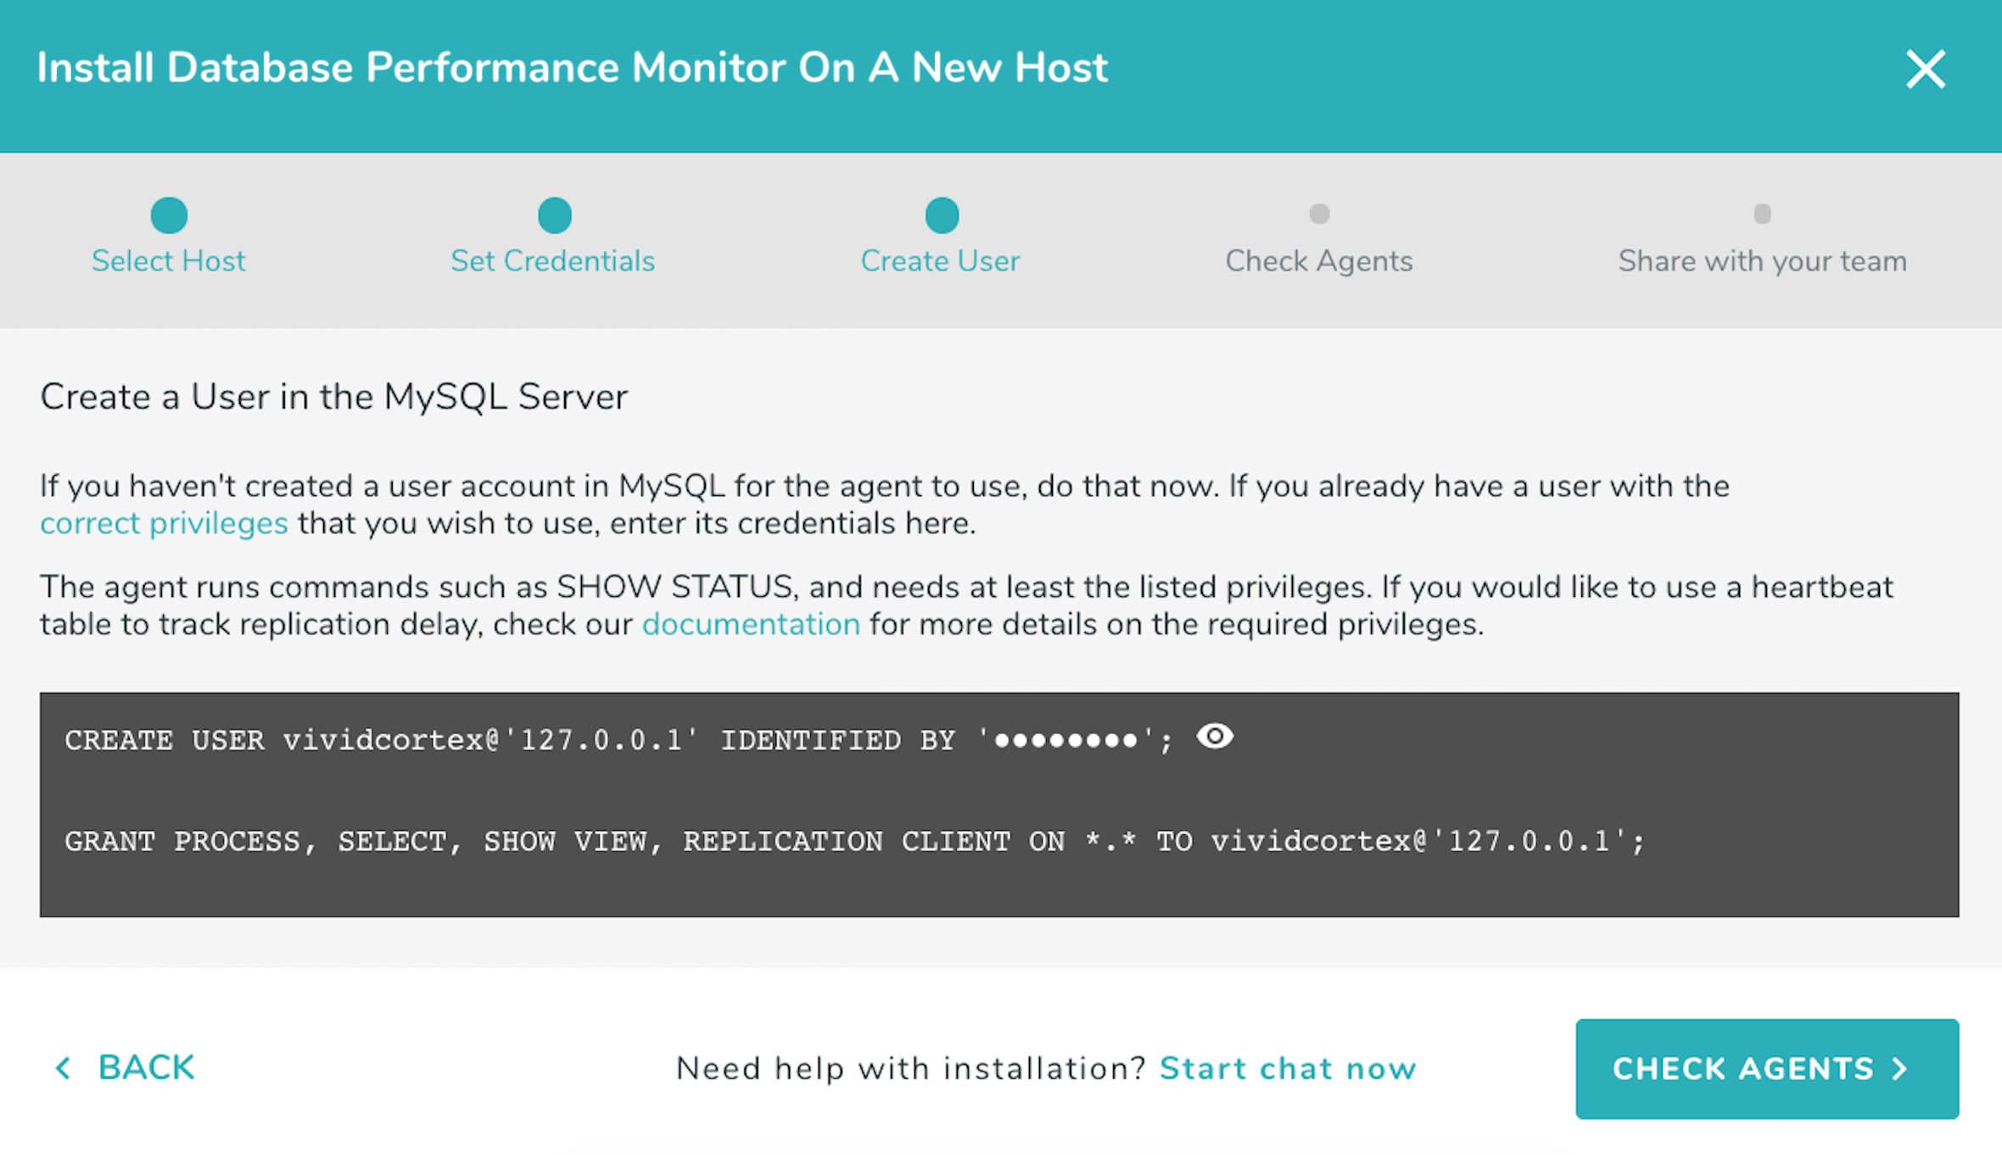Open the Share with your team step label
Image resolution: width=2002 pixels, height=1155 pixels.
pyautogui.click(x=1762, y=261)
